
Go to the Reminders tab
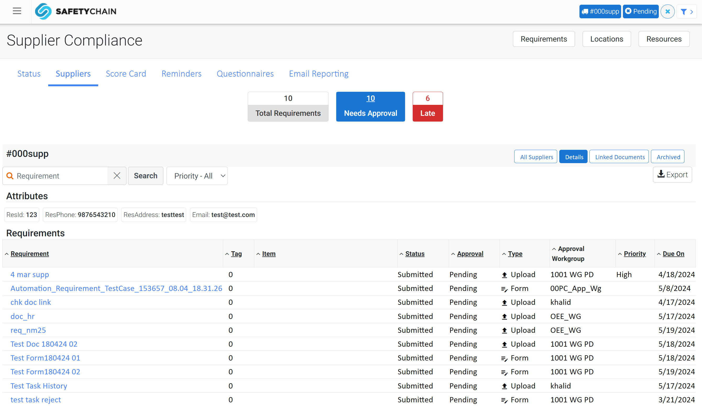(x=181, y=74)
